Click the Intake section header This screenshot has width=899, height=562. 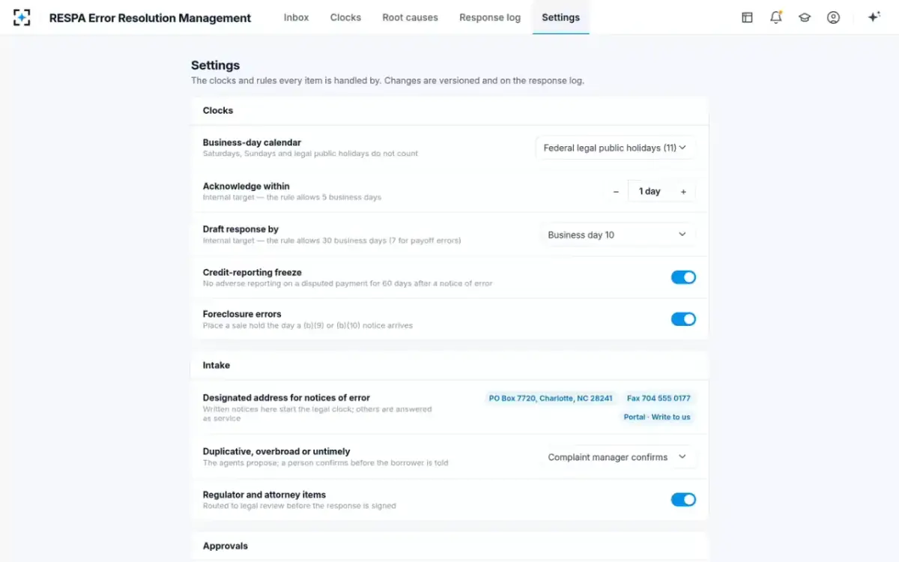217,366
